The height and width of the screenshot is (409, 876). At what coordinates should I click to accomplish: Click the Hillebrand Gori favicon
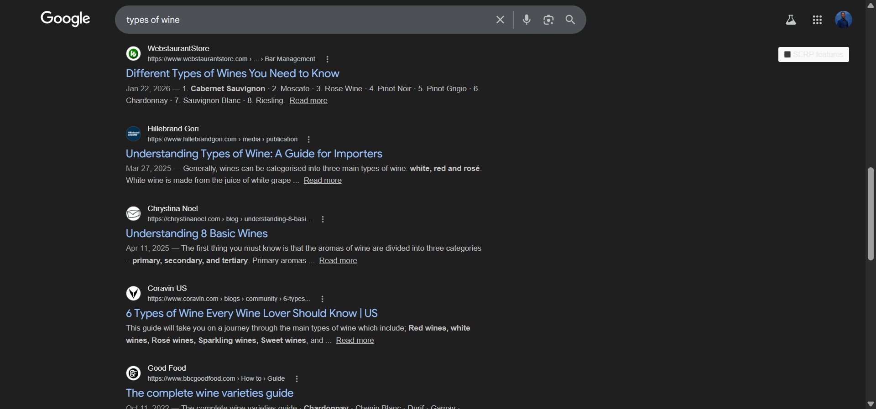click(133, 134)
